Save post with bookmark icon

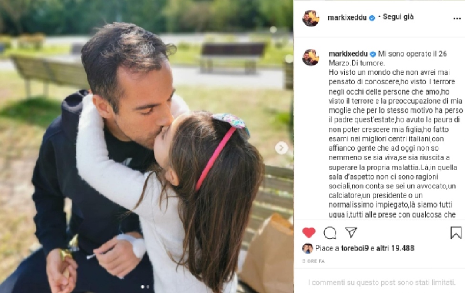tap(456, 232)
